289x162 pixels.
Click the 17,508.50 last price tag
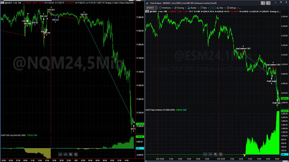tap(140, 124)
